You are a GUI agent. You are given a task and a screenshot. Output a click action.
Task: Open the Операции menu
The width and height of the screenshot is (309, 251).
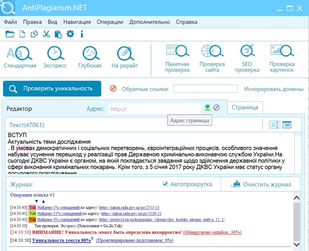pyautogui.click(x=110, y=22)
